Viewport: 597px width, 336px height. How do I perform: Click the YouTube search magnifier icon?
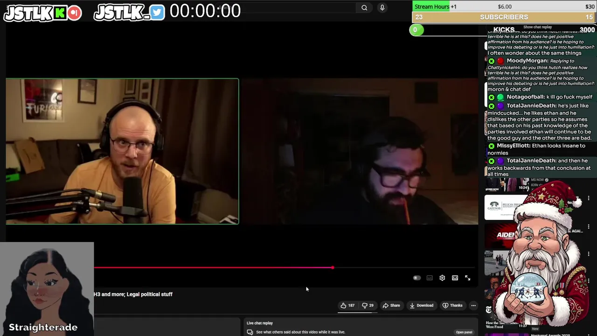coord(364,7)
